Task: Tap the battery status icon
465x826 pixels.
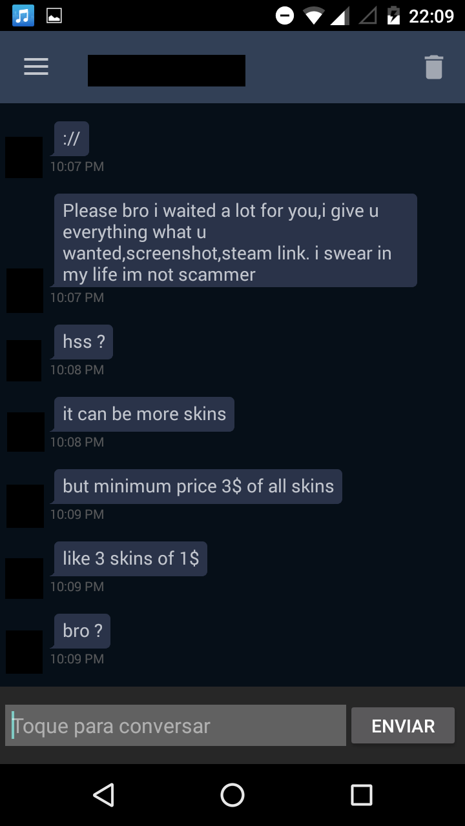Action: pyautogui.click(x=393, y=15)
